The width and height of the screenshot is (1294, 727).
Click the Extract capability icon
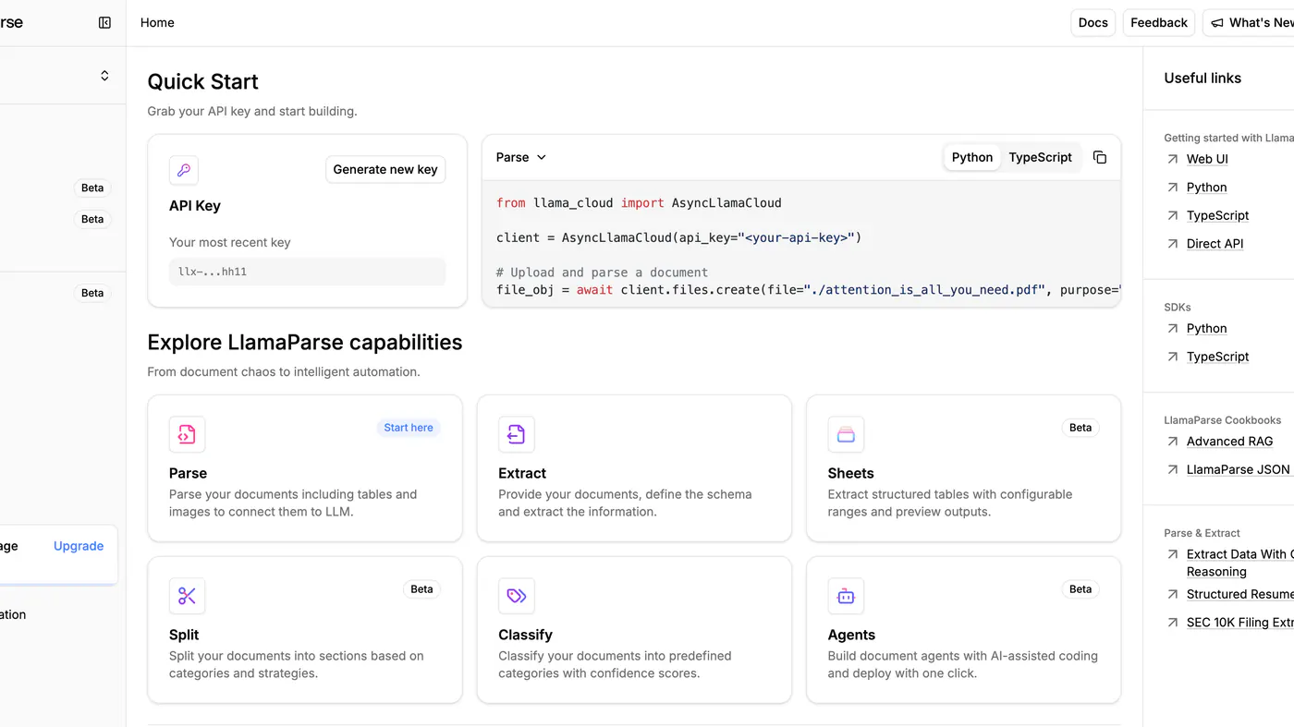coord(516,434)
